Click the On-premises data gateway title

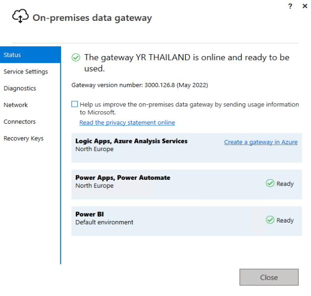92,18
